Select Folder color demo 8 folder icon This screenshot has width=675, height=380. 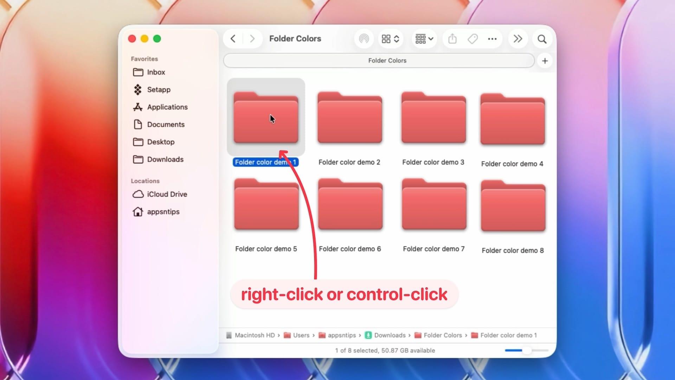coord(513,206)
